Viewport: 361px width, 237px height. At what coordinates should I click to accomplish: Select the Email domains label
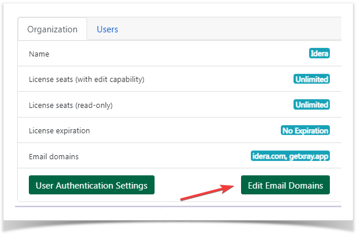[x=54, y=157]
